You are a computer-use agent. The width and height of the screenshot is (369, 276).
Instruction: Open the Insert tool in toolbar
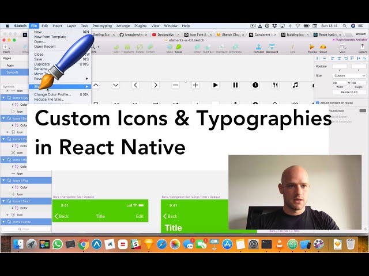point(6,47)
